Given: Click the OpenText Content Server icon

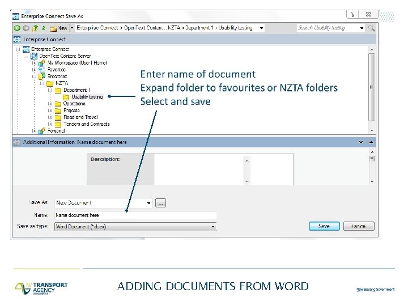Looking at the screenshot, I should (x=34, y=56).
